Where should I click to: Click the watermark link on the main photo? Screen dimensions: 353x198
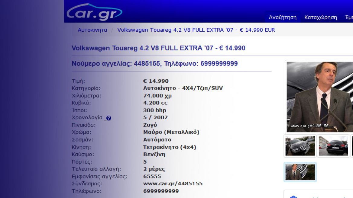(x=309, y=125)
